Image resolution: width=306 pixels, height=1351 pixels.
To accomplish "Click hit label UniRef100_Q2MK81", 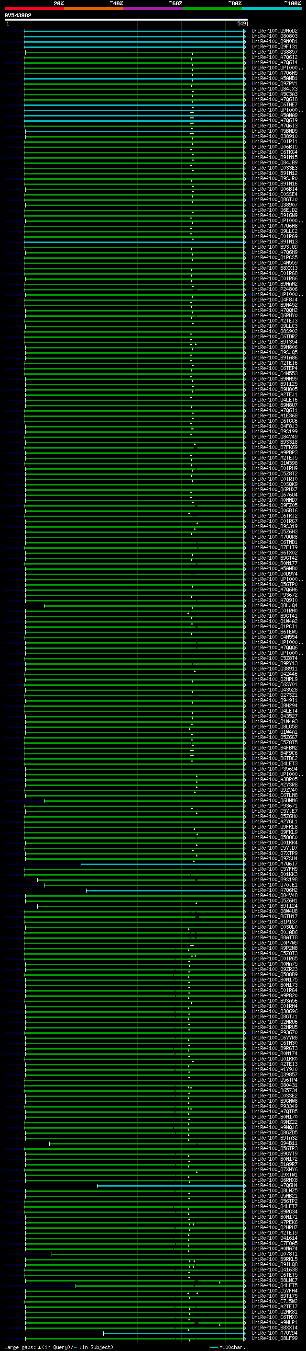I will point(274,1312).
